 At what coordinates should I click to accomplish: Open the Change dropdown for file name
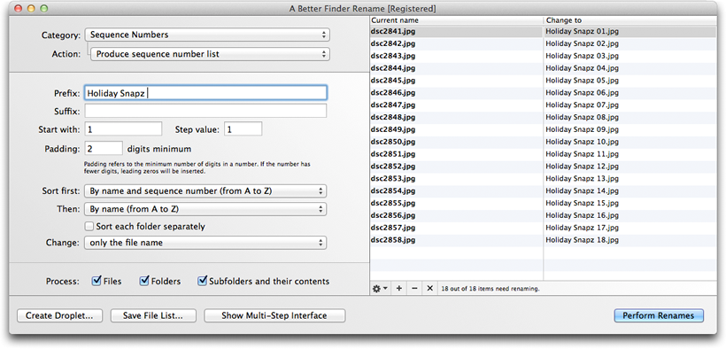[x=205, y=243]
